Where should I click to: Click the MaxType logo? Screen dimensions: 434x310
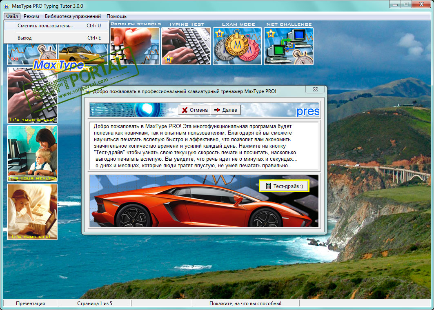coord(59,66)
